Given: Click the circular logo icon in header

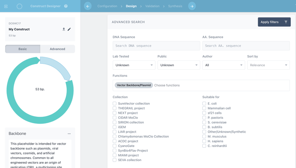Looking at the screenshot, I should tap(19, 6).
